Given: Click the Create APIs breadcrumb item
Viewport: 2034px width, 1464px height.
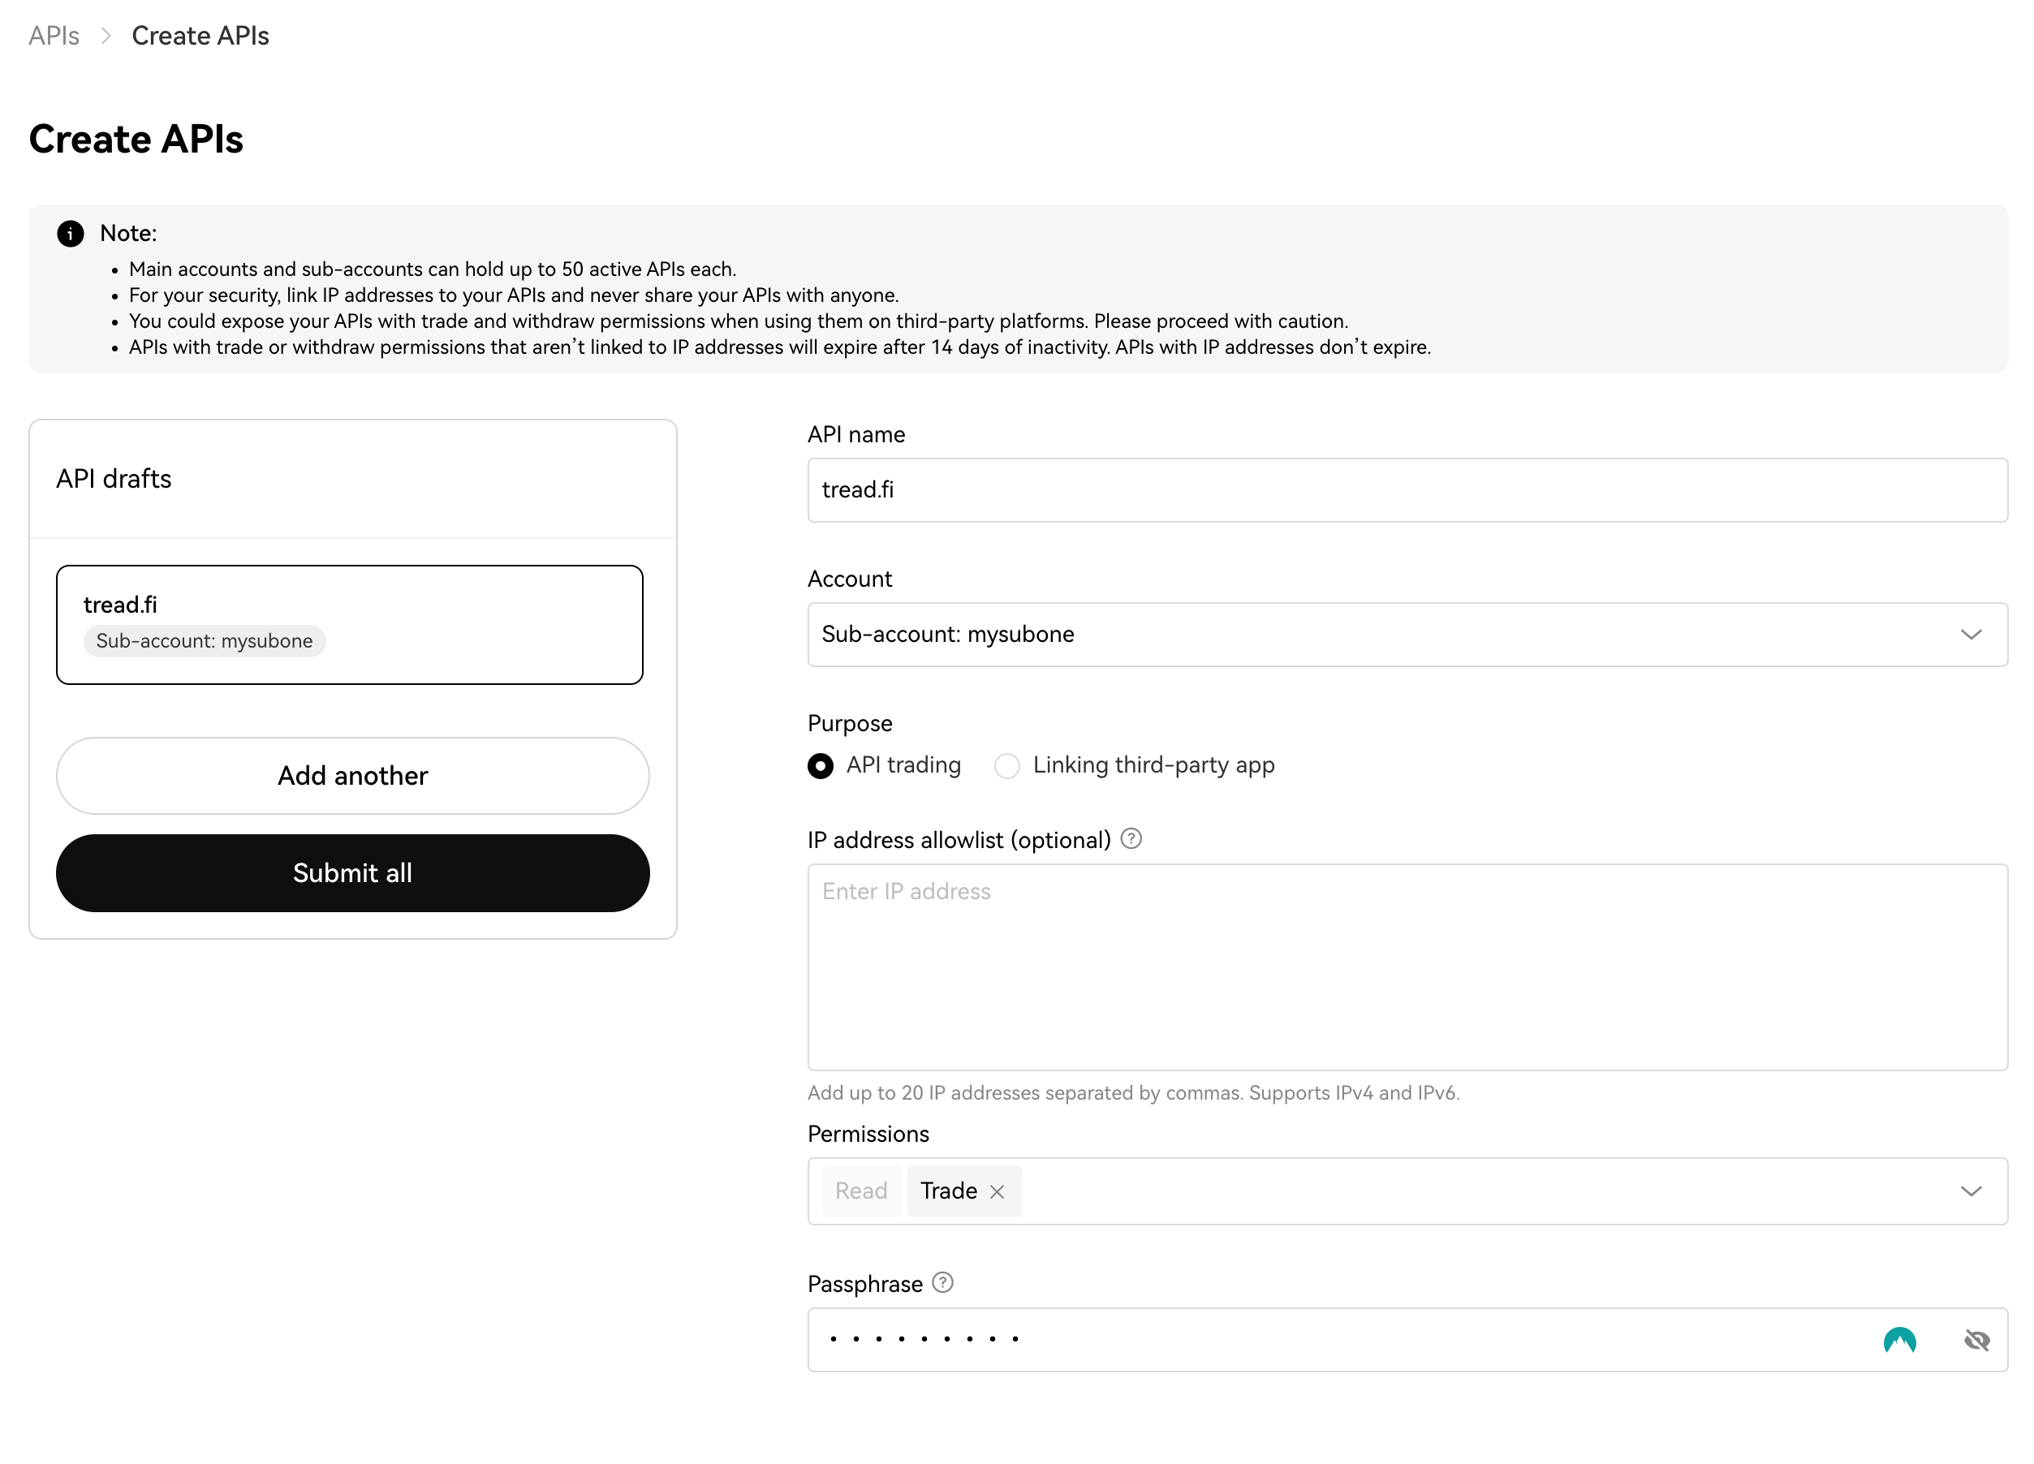Looking at the screenshot, I should 200,36.
